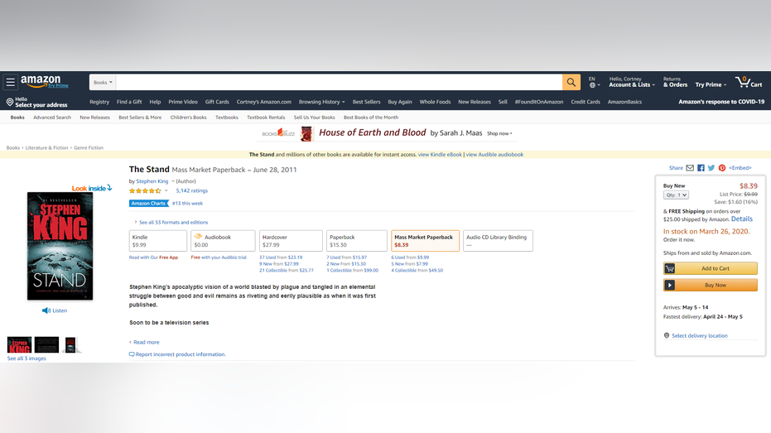The image size is (771, 433).
Task: Share on Twitter icon
Action: pyautogui.click(x=711, y=168)
